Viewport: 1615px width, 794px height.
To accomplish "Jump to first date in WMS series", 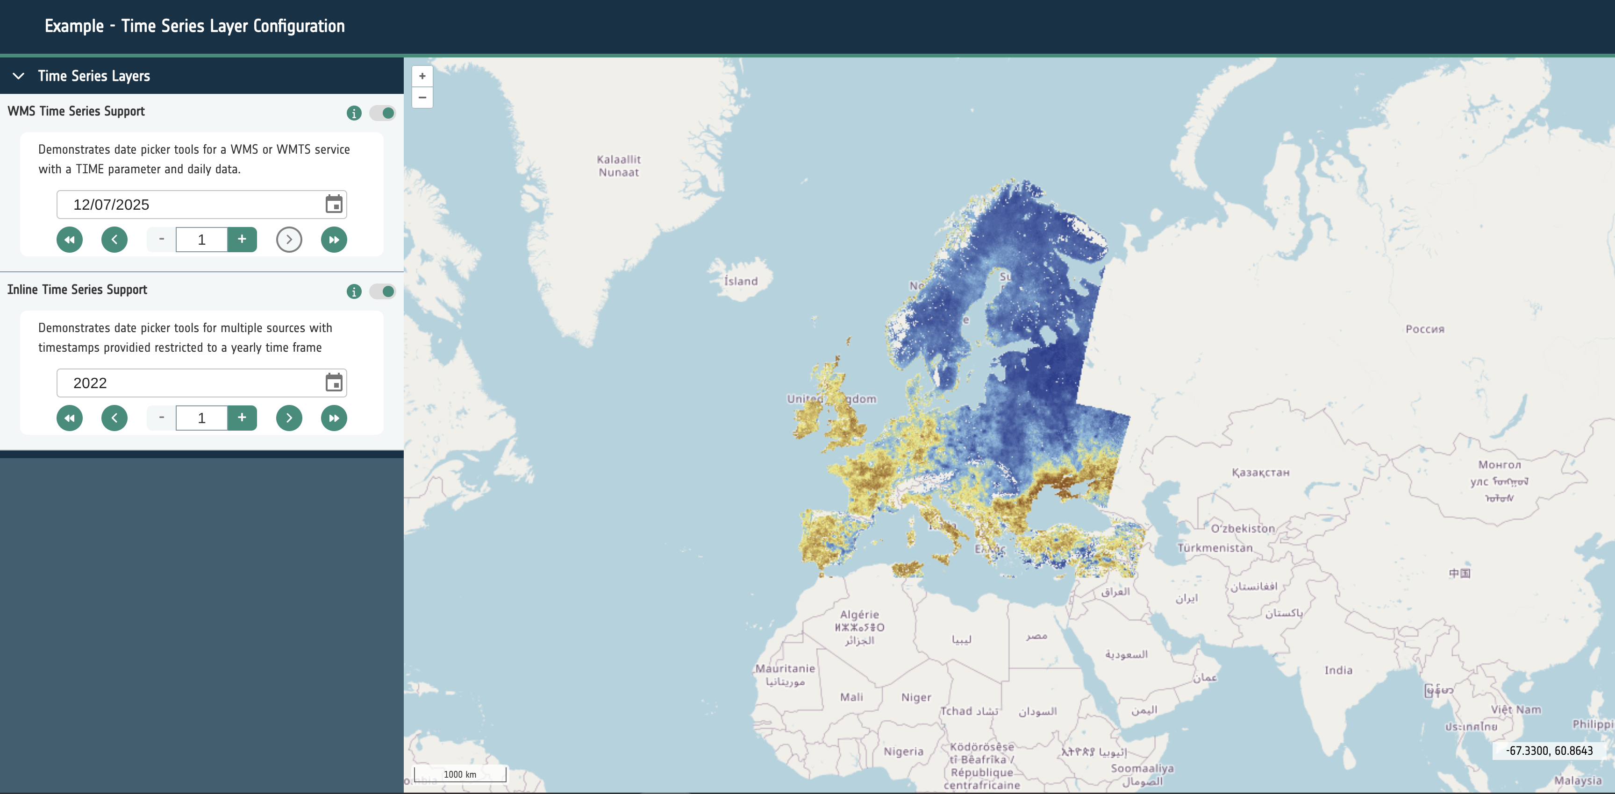I will 70,240.
